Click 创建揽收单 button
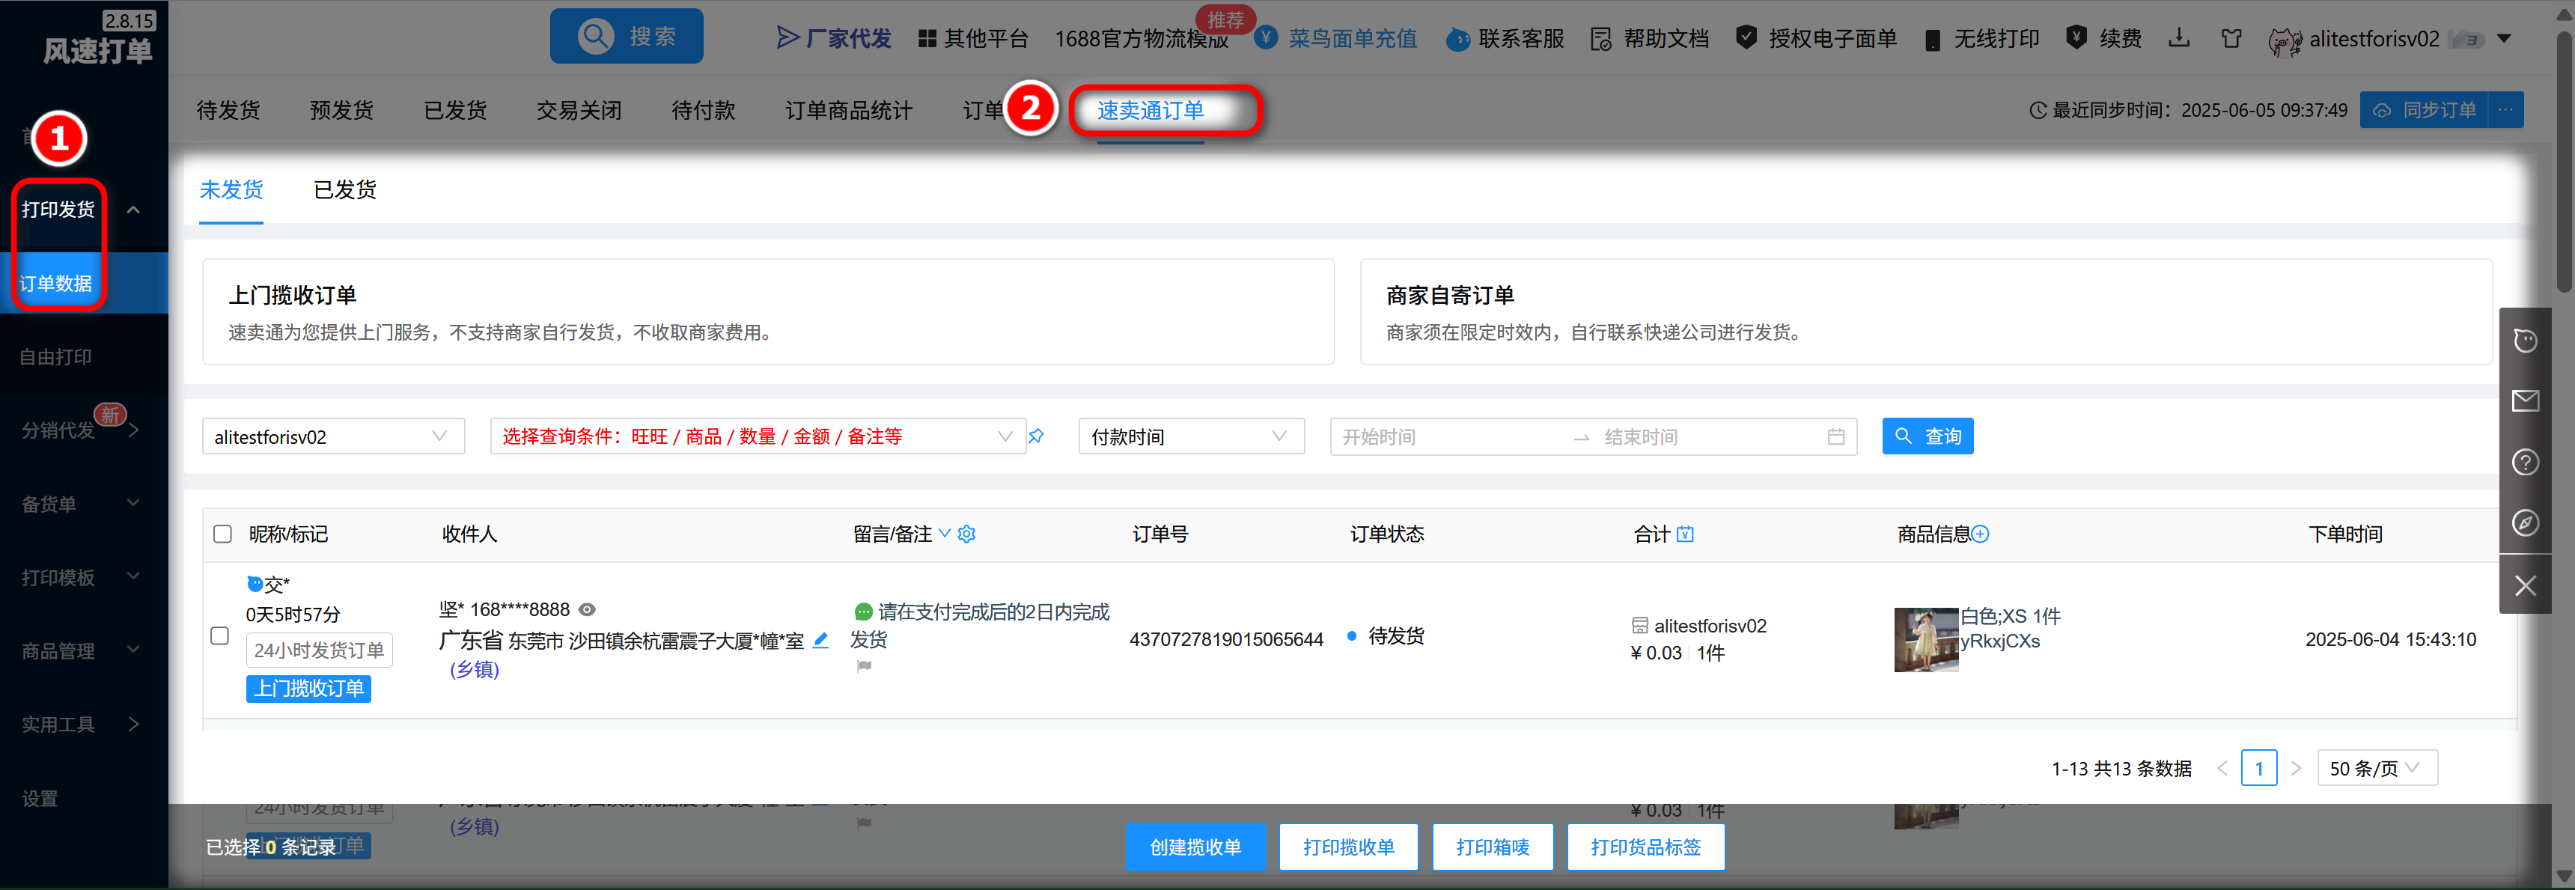2575x890 pixels. [1195, 847]
